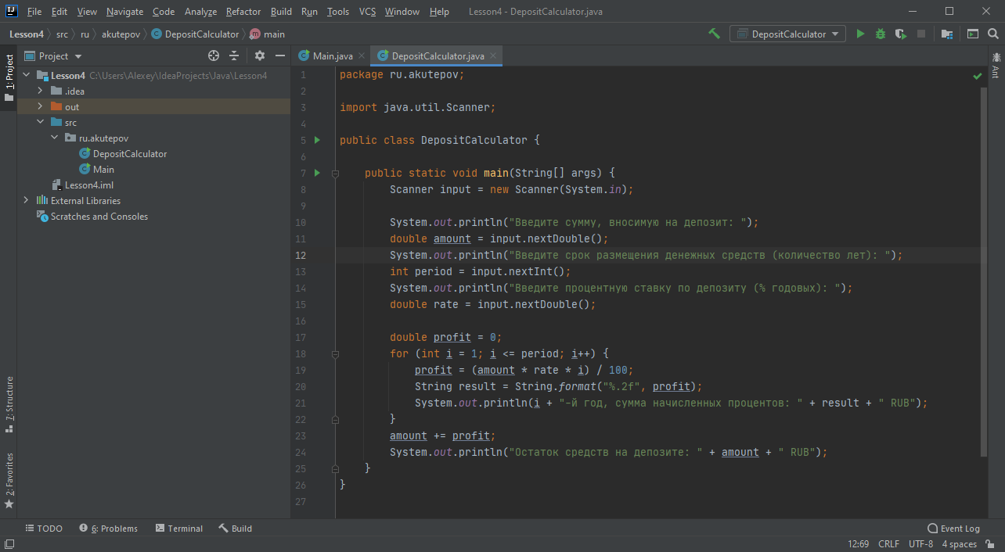Open the Navigate menu
The image size is (1005, 552).
pos(125,12)
